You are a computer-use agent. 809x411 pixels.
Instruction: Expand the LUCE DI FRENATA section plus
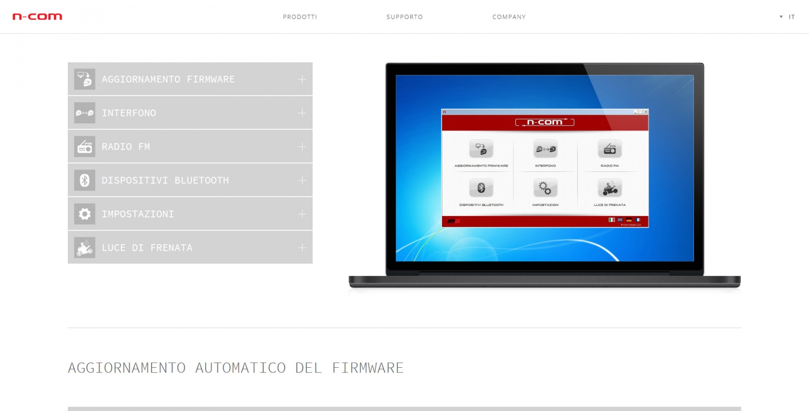302,247
